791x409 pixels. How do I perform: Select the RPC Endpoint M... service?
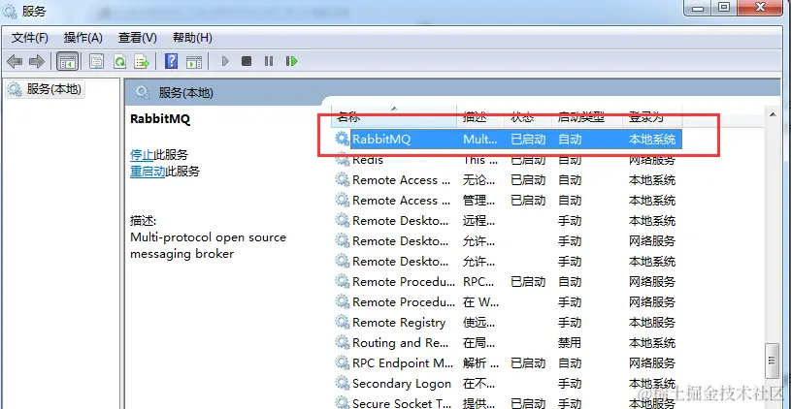[x=508, y=362]
